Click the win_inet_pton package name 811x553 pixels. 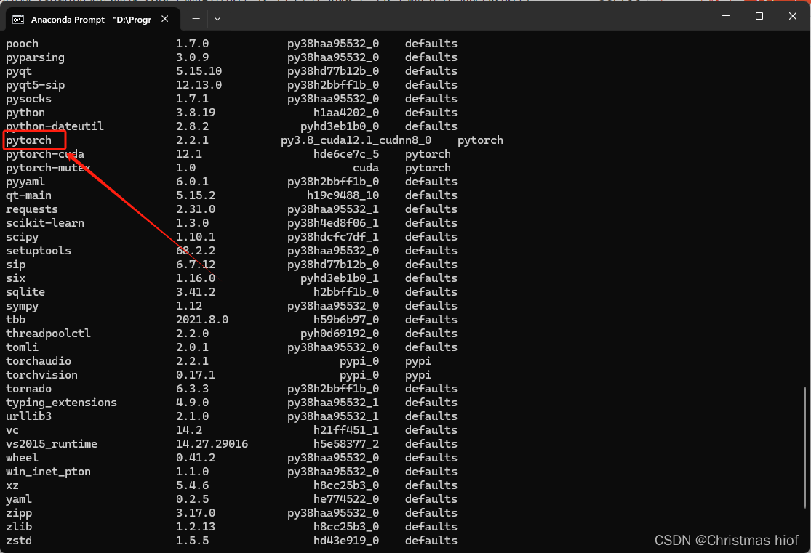pyautogui.click(x=48, y=472)
